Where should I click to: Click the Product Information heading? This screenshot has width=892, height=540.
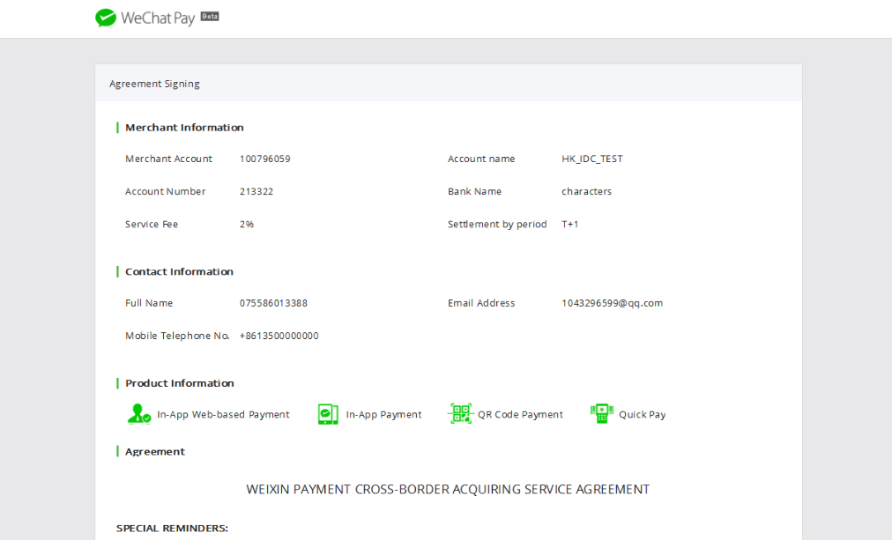180,383
